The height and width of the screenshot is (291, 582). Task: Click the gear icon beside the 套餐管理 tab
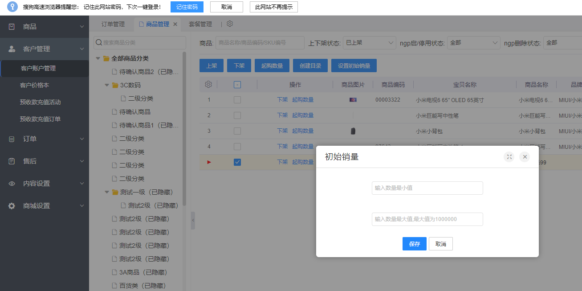[x=230, y=24]
